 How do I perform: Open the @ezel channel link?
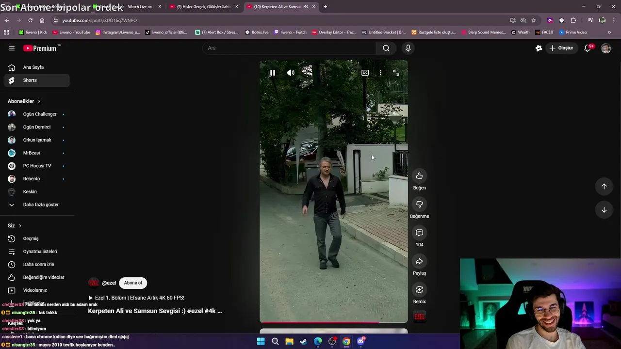point(109,283)
